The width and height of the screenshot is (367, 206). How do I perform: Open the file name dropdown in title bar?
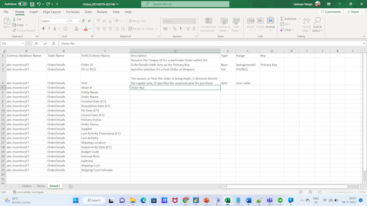click(x=118, y=4)
